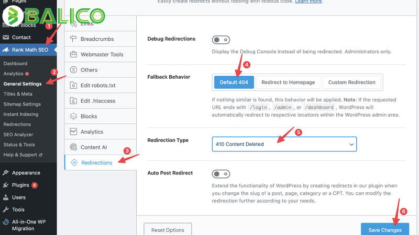Choose Custom Redirection fallback behavior
Screen dimensions: 419x235
pyautogui.click(x=351, y=83)
